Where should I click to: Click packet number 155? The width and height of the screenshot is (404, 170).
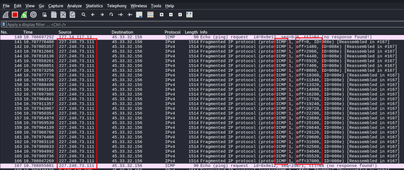pyautogui.click(x=18, y=109)
